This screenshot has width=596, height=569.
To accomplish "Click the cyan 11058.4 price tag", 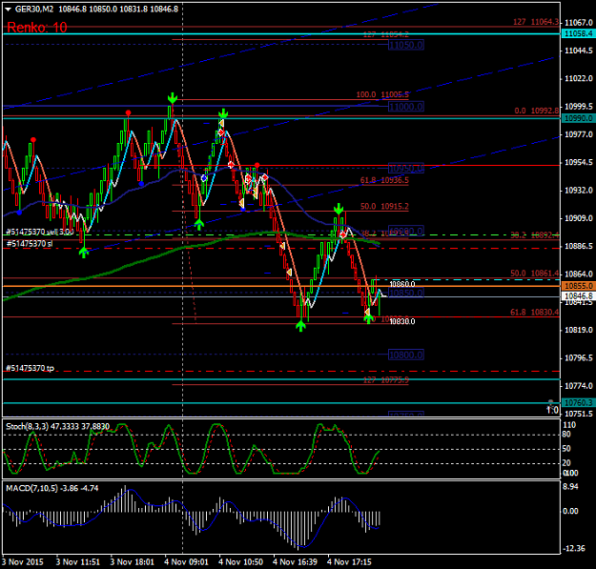I will point(578,33).
